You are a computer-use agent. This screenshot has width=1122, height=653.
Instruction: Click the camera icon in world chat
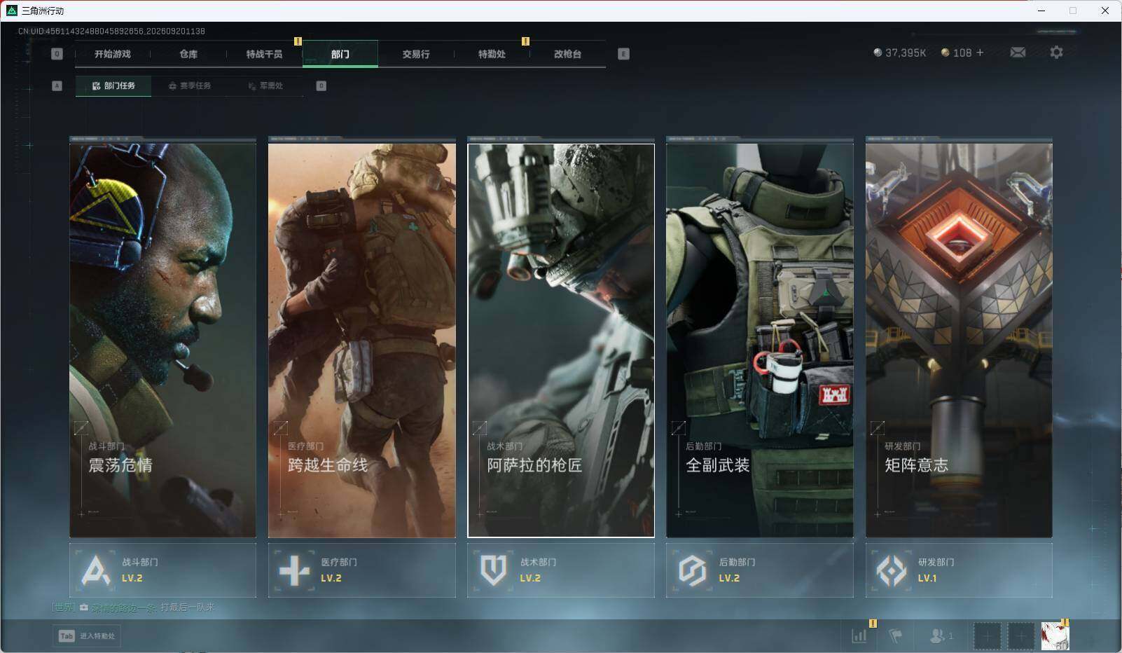click(x=84, y=607)
